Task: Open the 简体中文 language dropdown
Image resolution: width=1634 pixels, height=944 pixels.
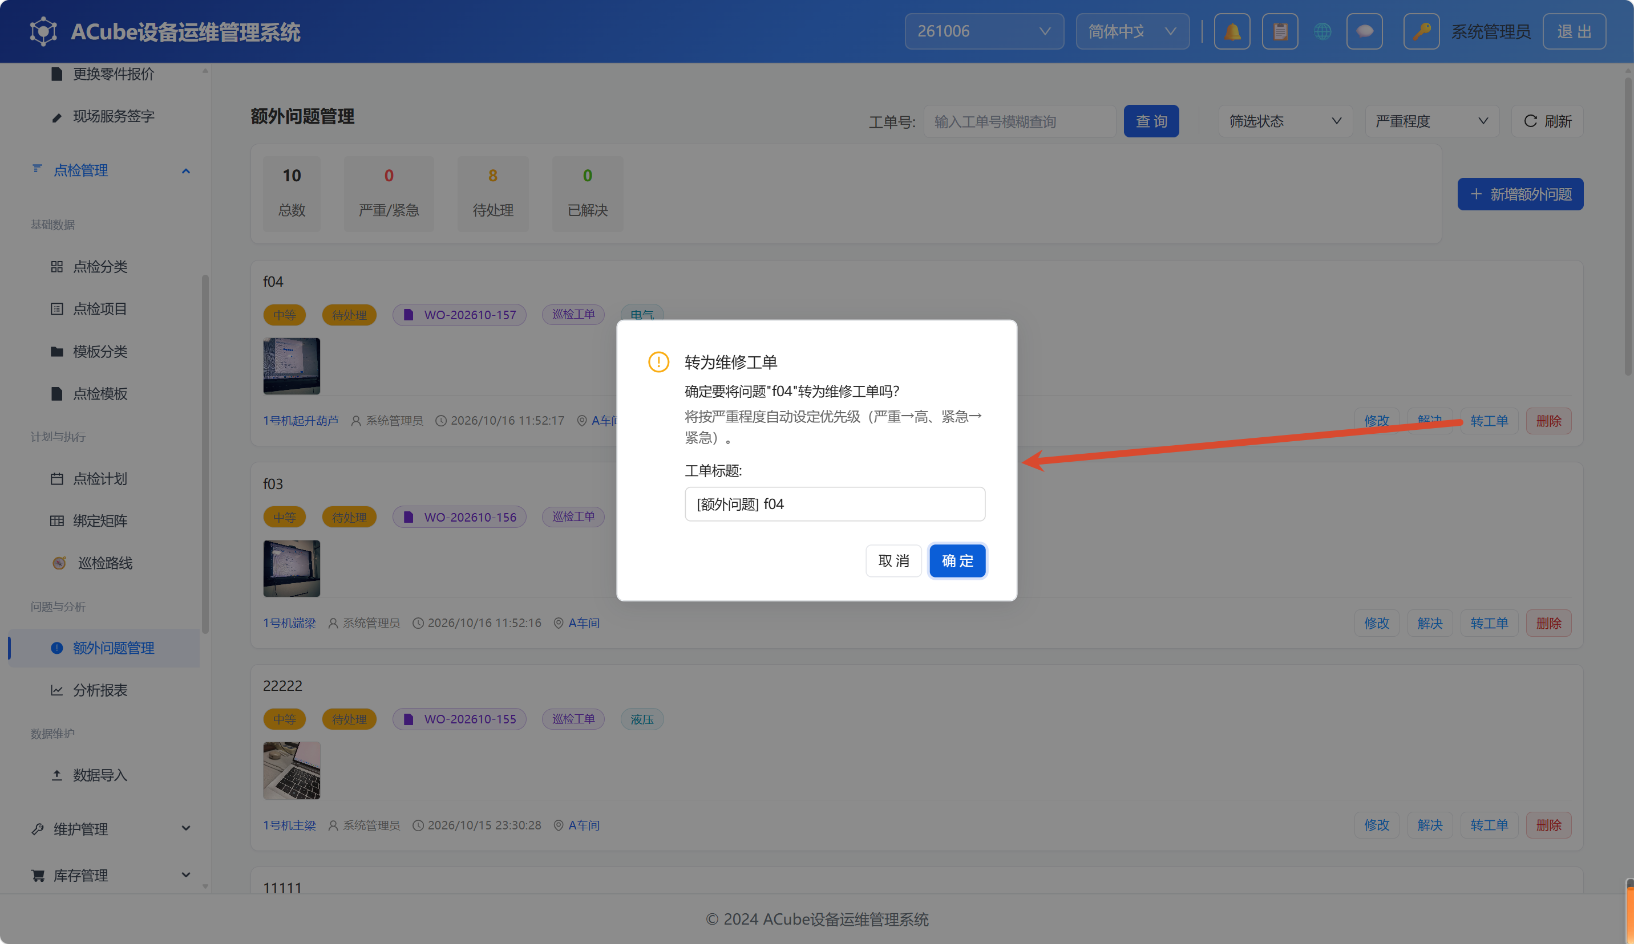Action: pyautogui.click(x=1132, y=31)
